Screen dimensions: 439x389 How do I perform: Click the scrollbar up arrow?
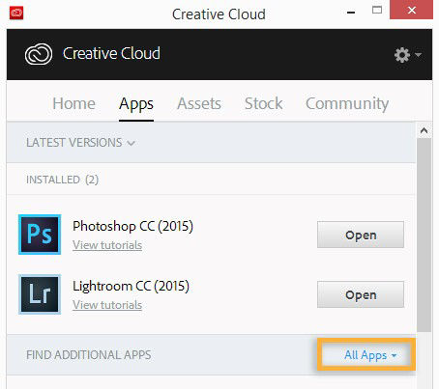[424, 130]
